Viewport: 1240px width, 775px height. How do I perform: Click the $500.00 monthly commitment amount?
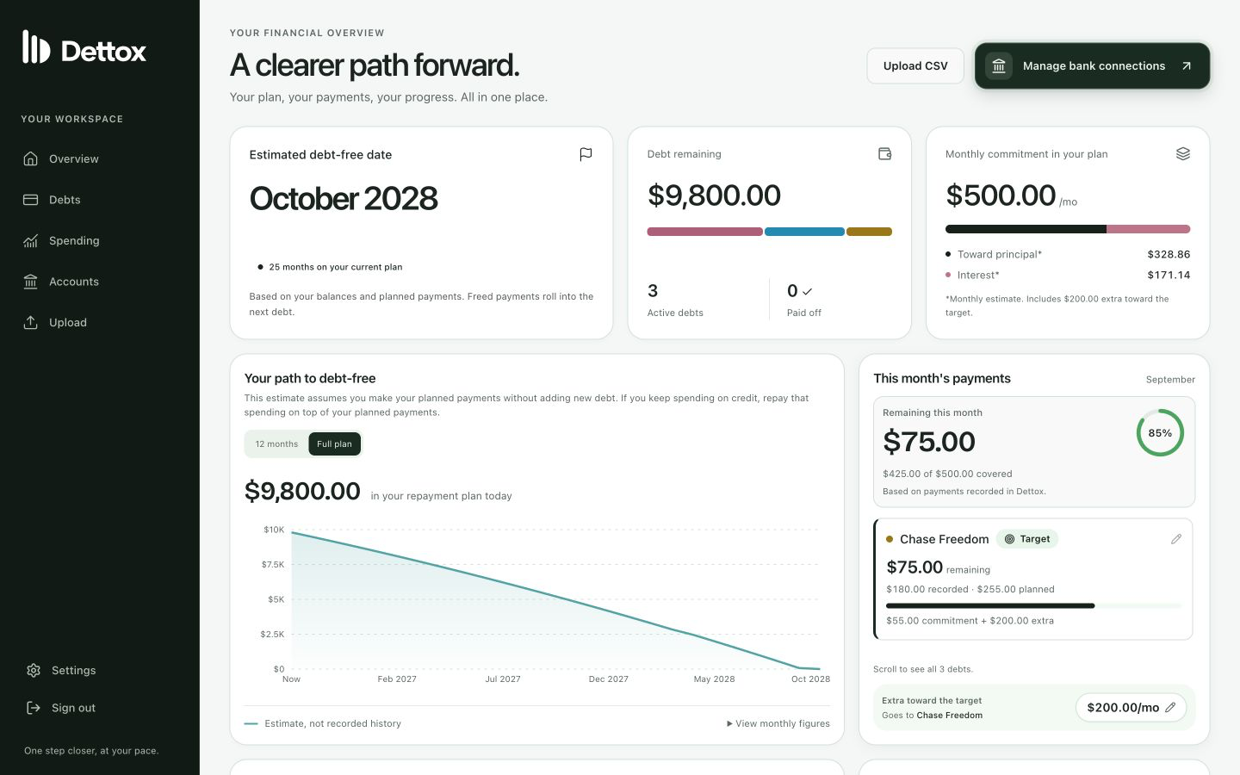pyautogui.click(x=1001, y=195)
